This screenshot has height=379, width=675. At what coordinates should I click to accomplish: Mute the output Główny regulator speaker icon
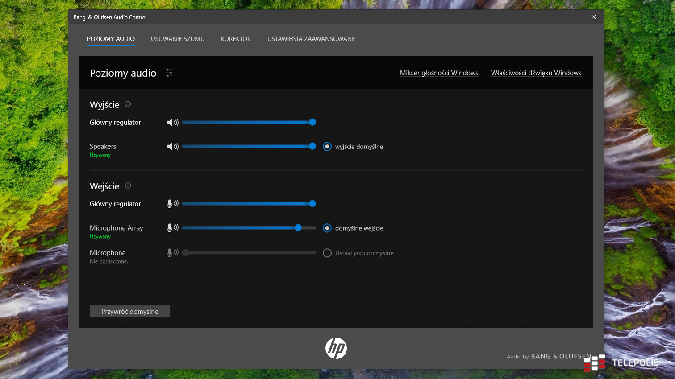coord(172,122)
